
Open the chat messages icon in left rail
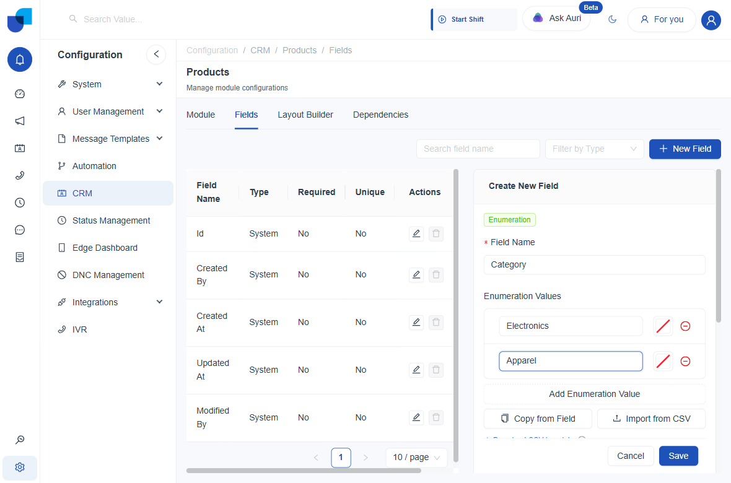tap(20, 230)
